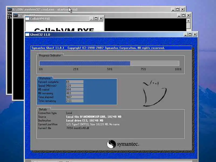Maximize the second console window

coord(184,15)
